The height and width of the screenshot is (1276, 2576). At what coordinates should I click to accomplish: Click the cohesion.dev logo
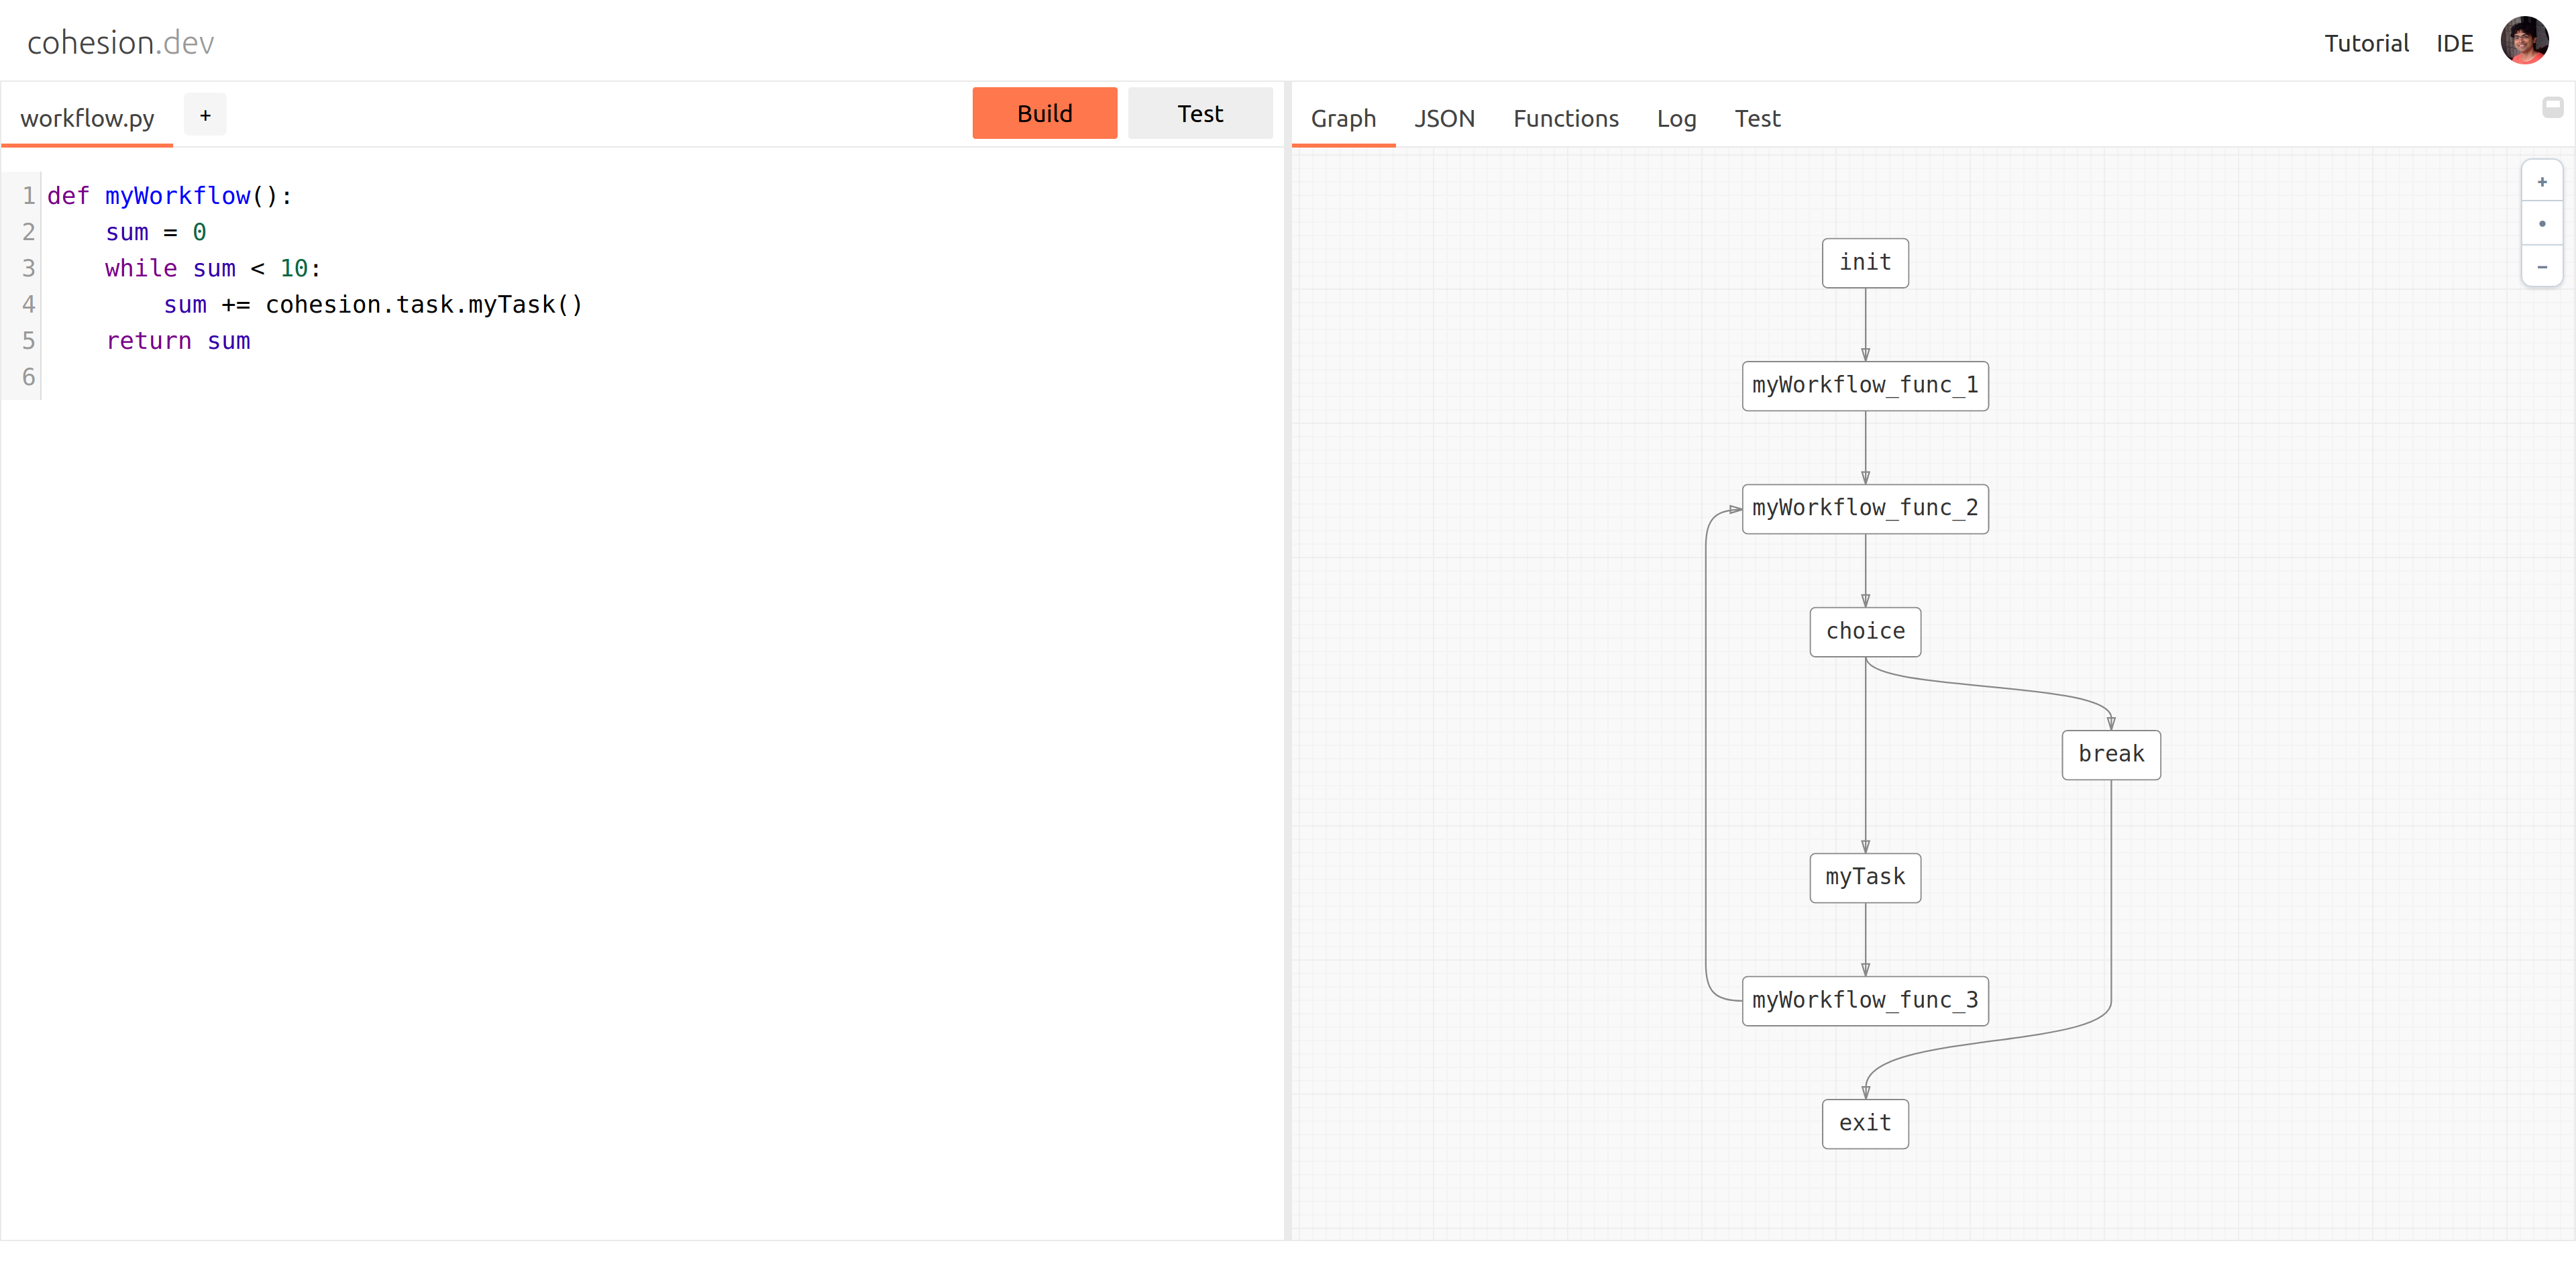120,43
